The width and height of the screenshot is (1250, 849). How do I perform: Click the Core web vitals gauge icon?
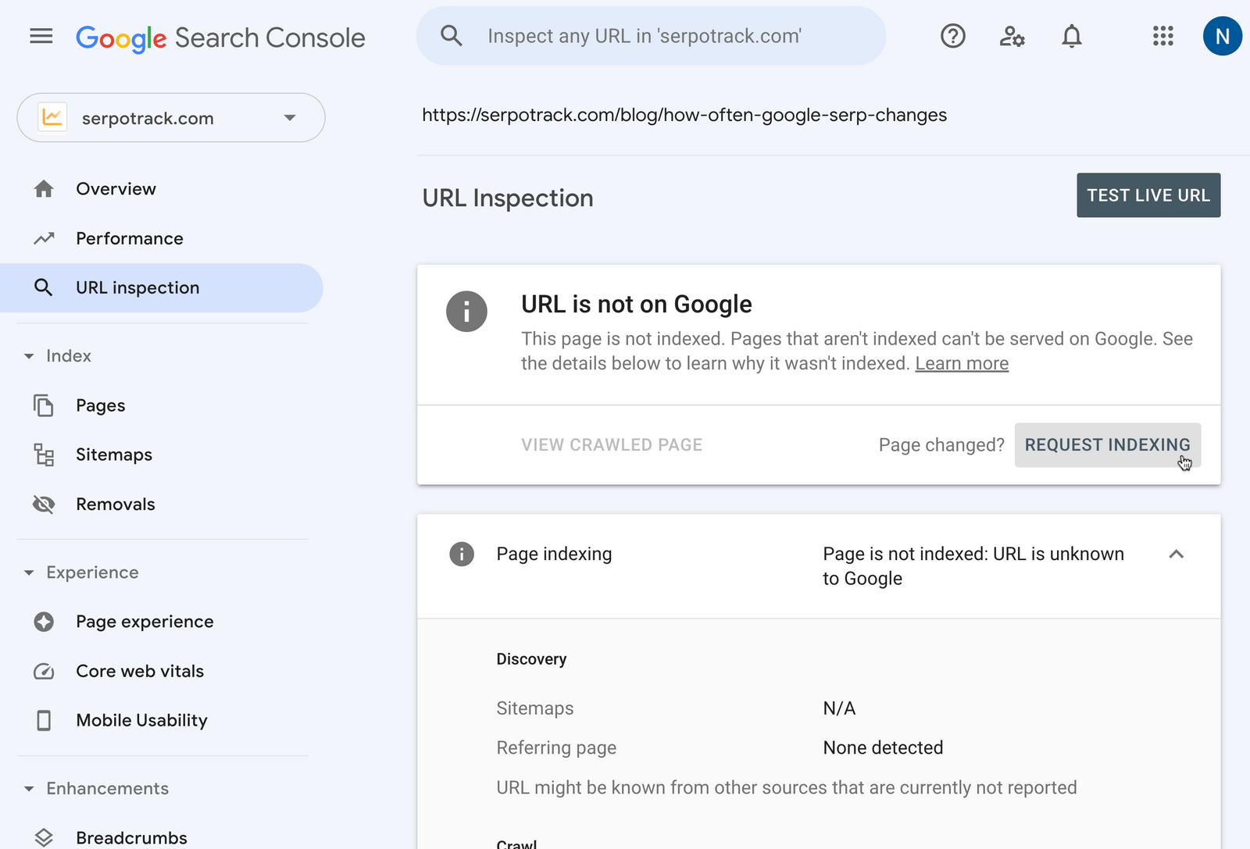tap(44, 671)
